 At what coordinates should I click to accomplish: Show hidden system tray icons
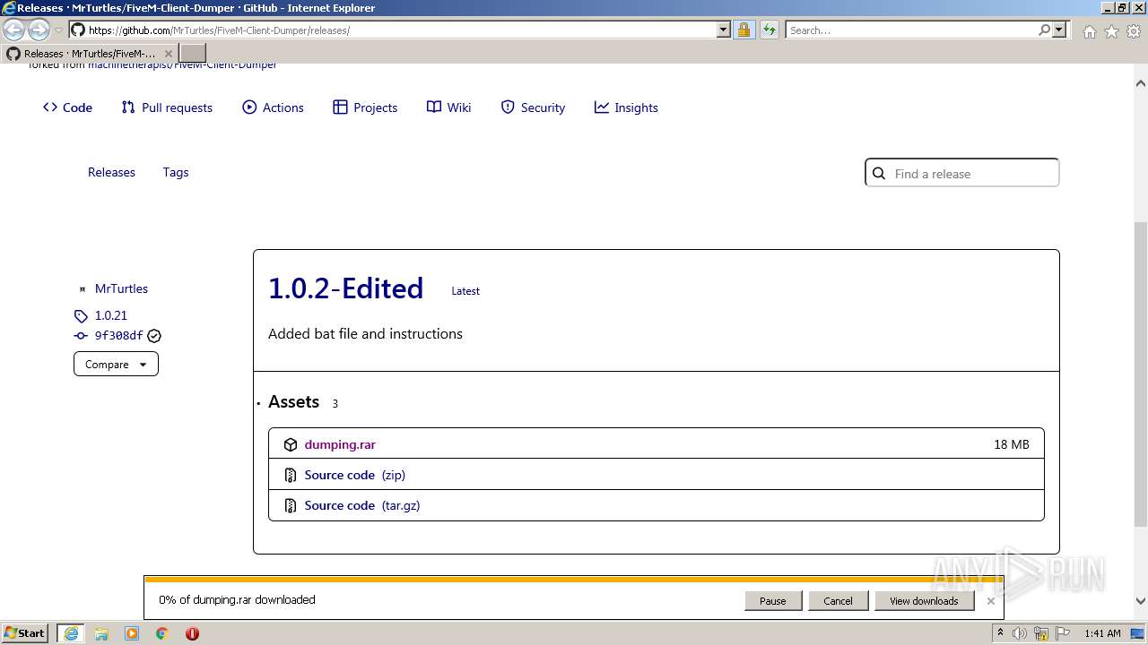[1000, 633]
